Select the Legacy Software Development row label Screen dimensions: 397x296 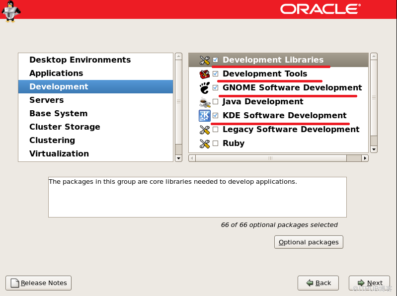pyautogui.click(x=291, y=130)
